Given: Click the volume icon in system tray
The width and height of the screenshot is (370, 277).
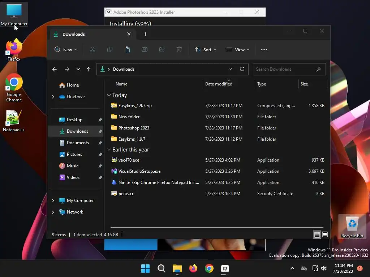Looking at the screenshot, I should pyautogui.click(x=324, y=268).
